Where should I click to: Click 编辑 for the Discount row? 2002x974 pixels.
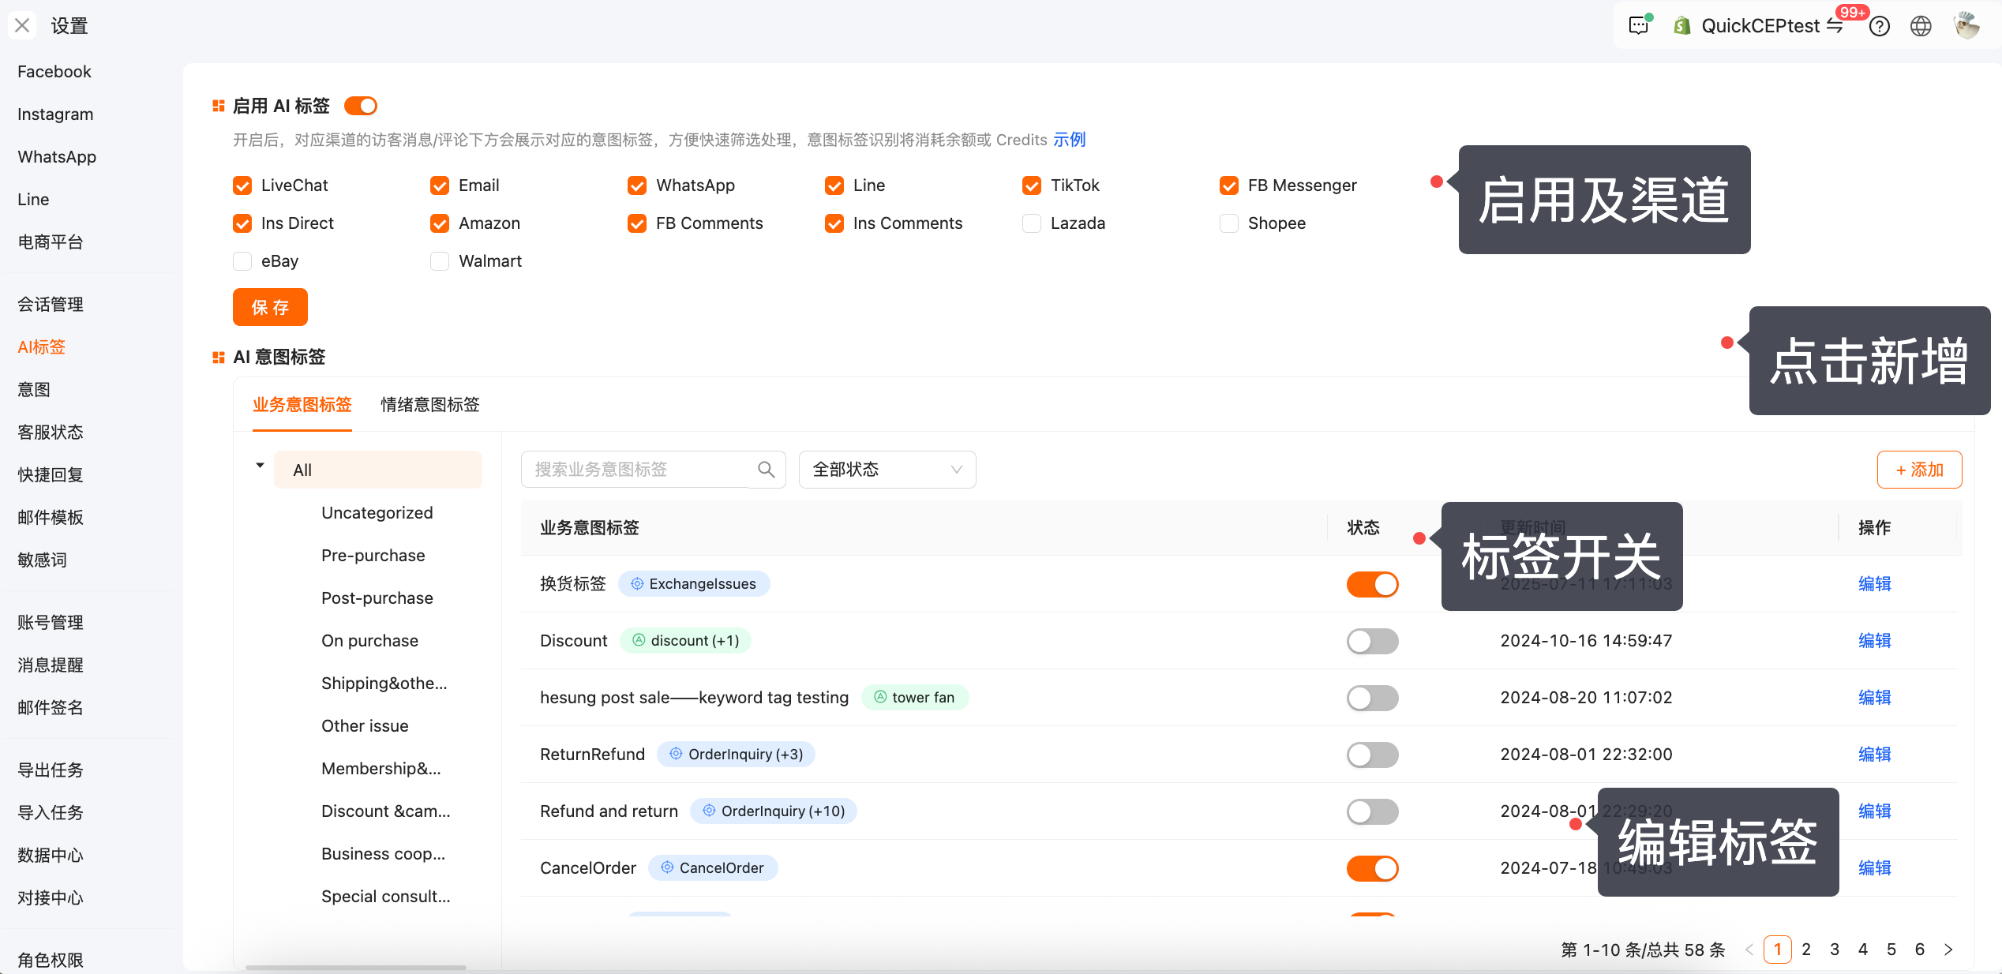tap(1875, 640)
